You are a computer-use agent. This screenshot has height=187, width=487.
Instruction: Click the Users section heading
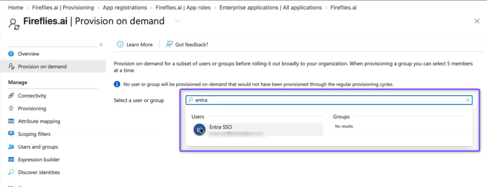(x=198, y=117)
